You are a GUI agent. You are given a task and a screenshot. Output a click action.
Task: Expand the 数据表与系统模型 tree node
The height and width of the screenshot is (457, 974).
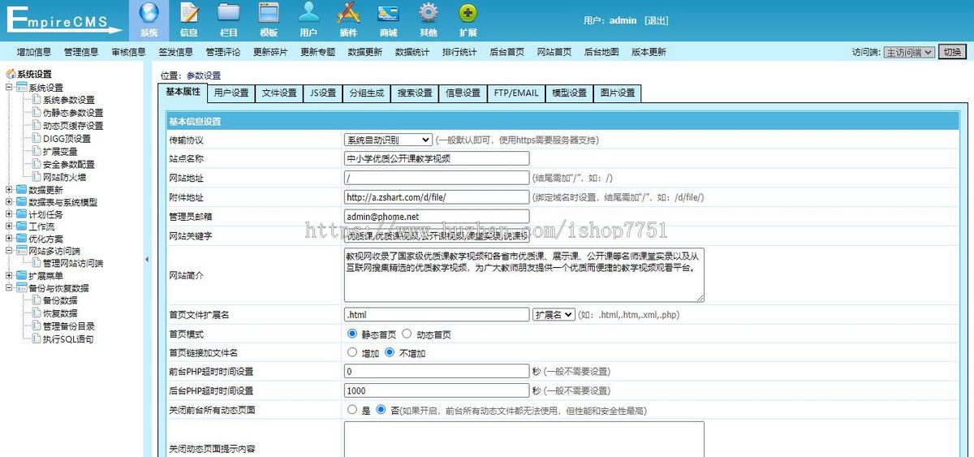tap(9, 202)
